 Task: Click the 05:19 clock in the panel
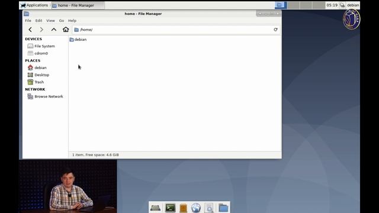(x=332, y=5)
